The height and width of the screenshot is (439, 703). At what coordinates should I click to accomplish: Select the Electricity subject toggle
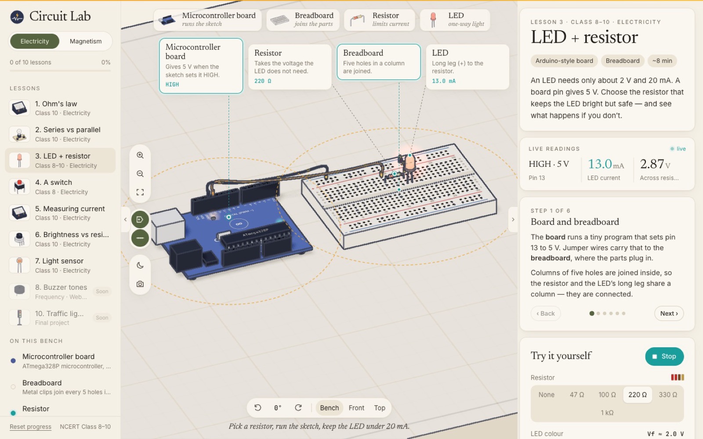[35, 41]
